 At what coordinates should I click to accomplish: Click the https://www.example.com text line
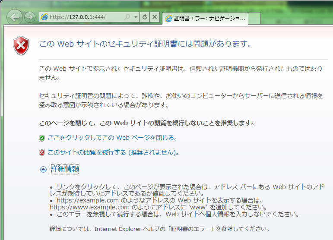coord(159,207)
